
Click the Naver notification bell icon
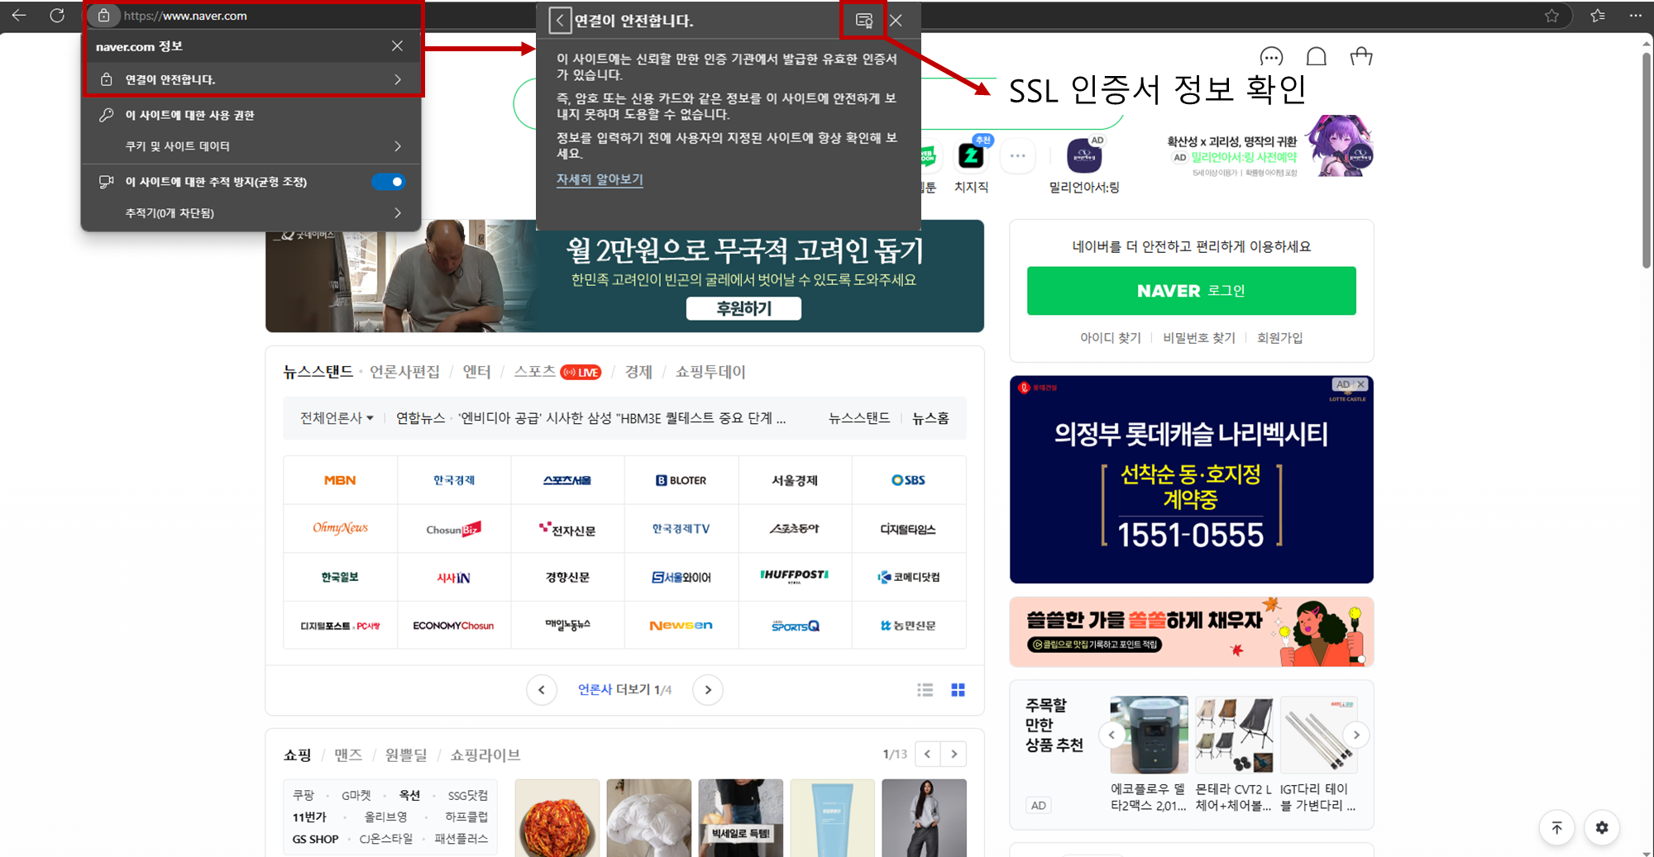tap(1316, 56)
